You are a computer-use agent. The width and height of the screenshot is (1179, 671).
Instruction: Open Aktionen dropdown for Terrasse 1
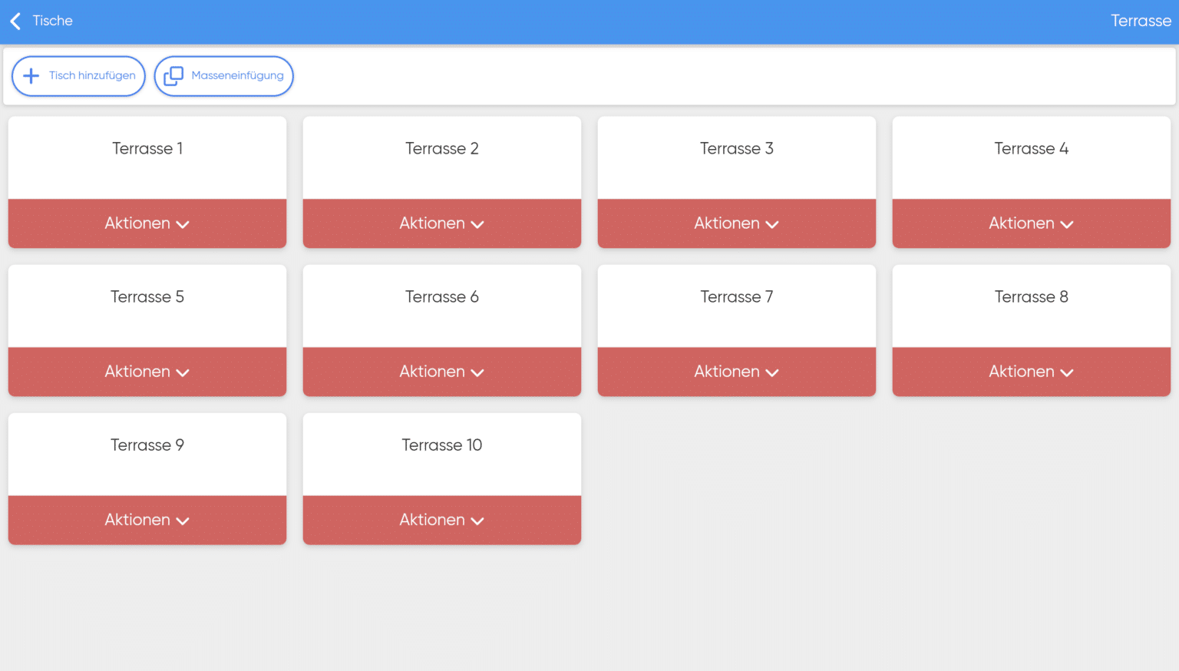click(147, 223)
